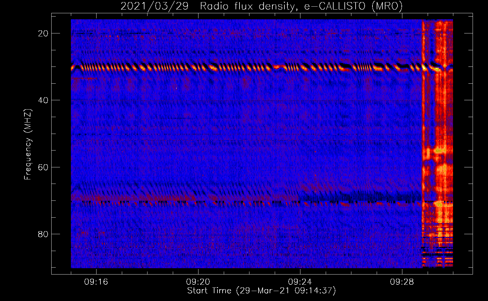Click the time tick label '09:28'

tap(402, 282)
